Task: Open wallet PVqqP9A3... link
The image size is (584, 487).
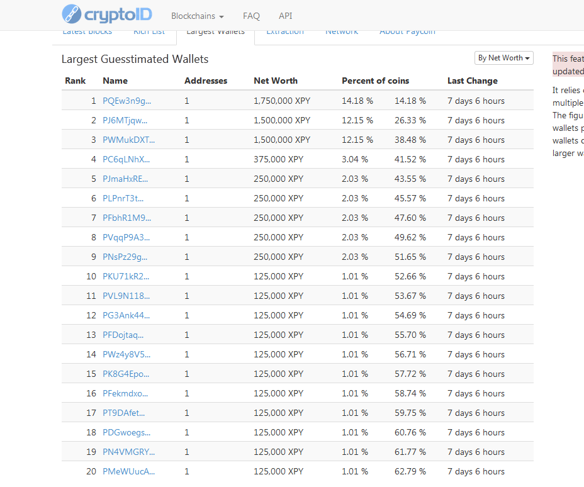Action: (126, 238)
